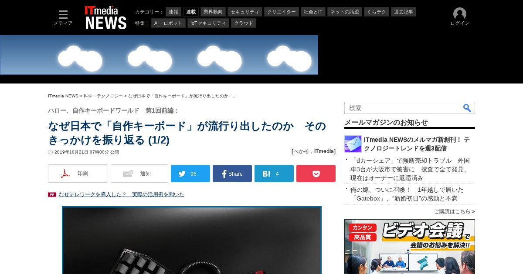Image resolution: width=523 pixels, height=274 pixels.
Task: Go to ITmedia NEWS home logo
Action: click(x=106, y=17)
